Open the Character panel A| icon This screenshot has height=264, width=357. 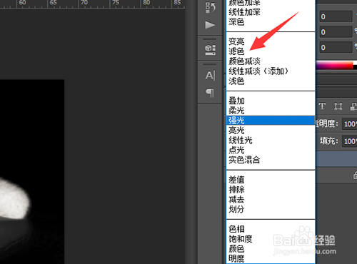(x=210, y=76)
